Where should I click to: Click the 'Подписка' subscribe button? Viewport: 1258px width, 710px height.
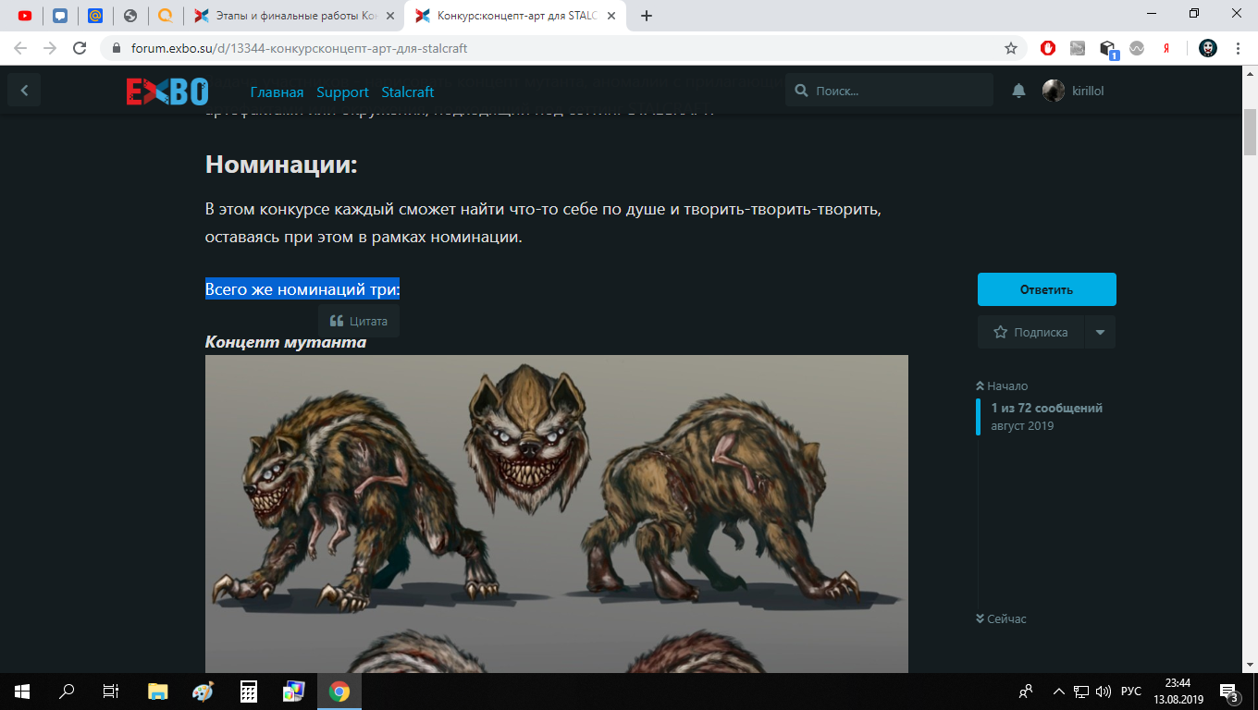(1030, 332)
